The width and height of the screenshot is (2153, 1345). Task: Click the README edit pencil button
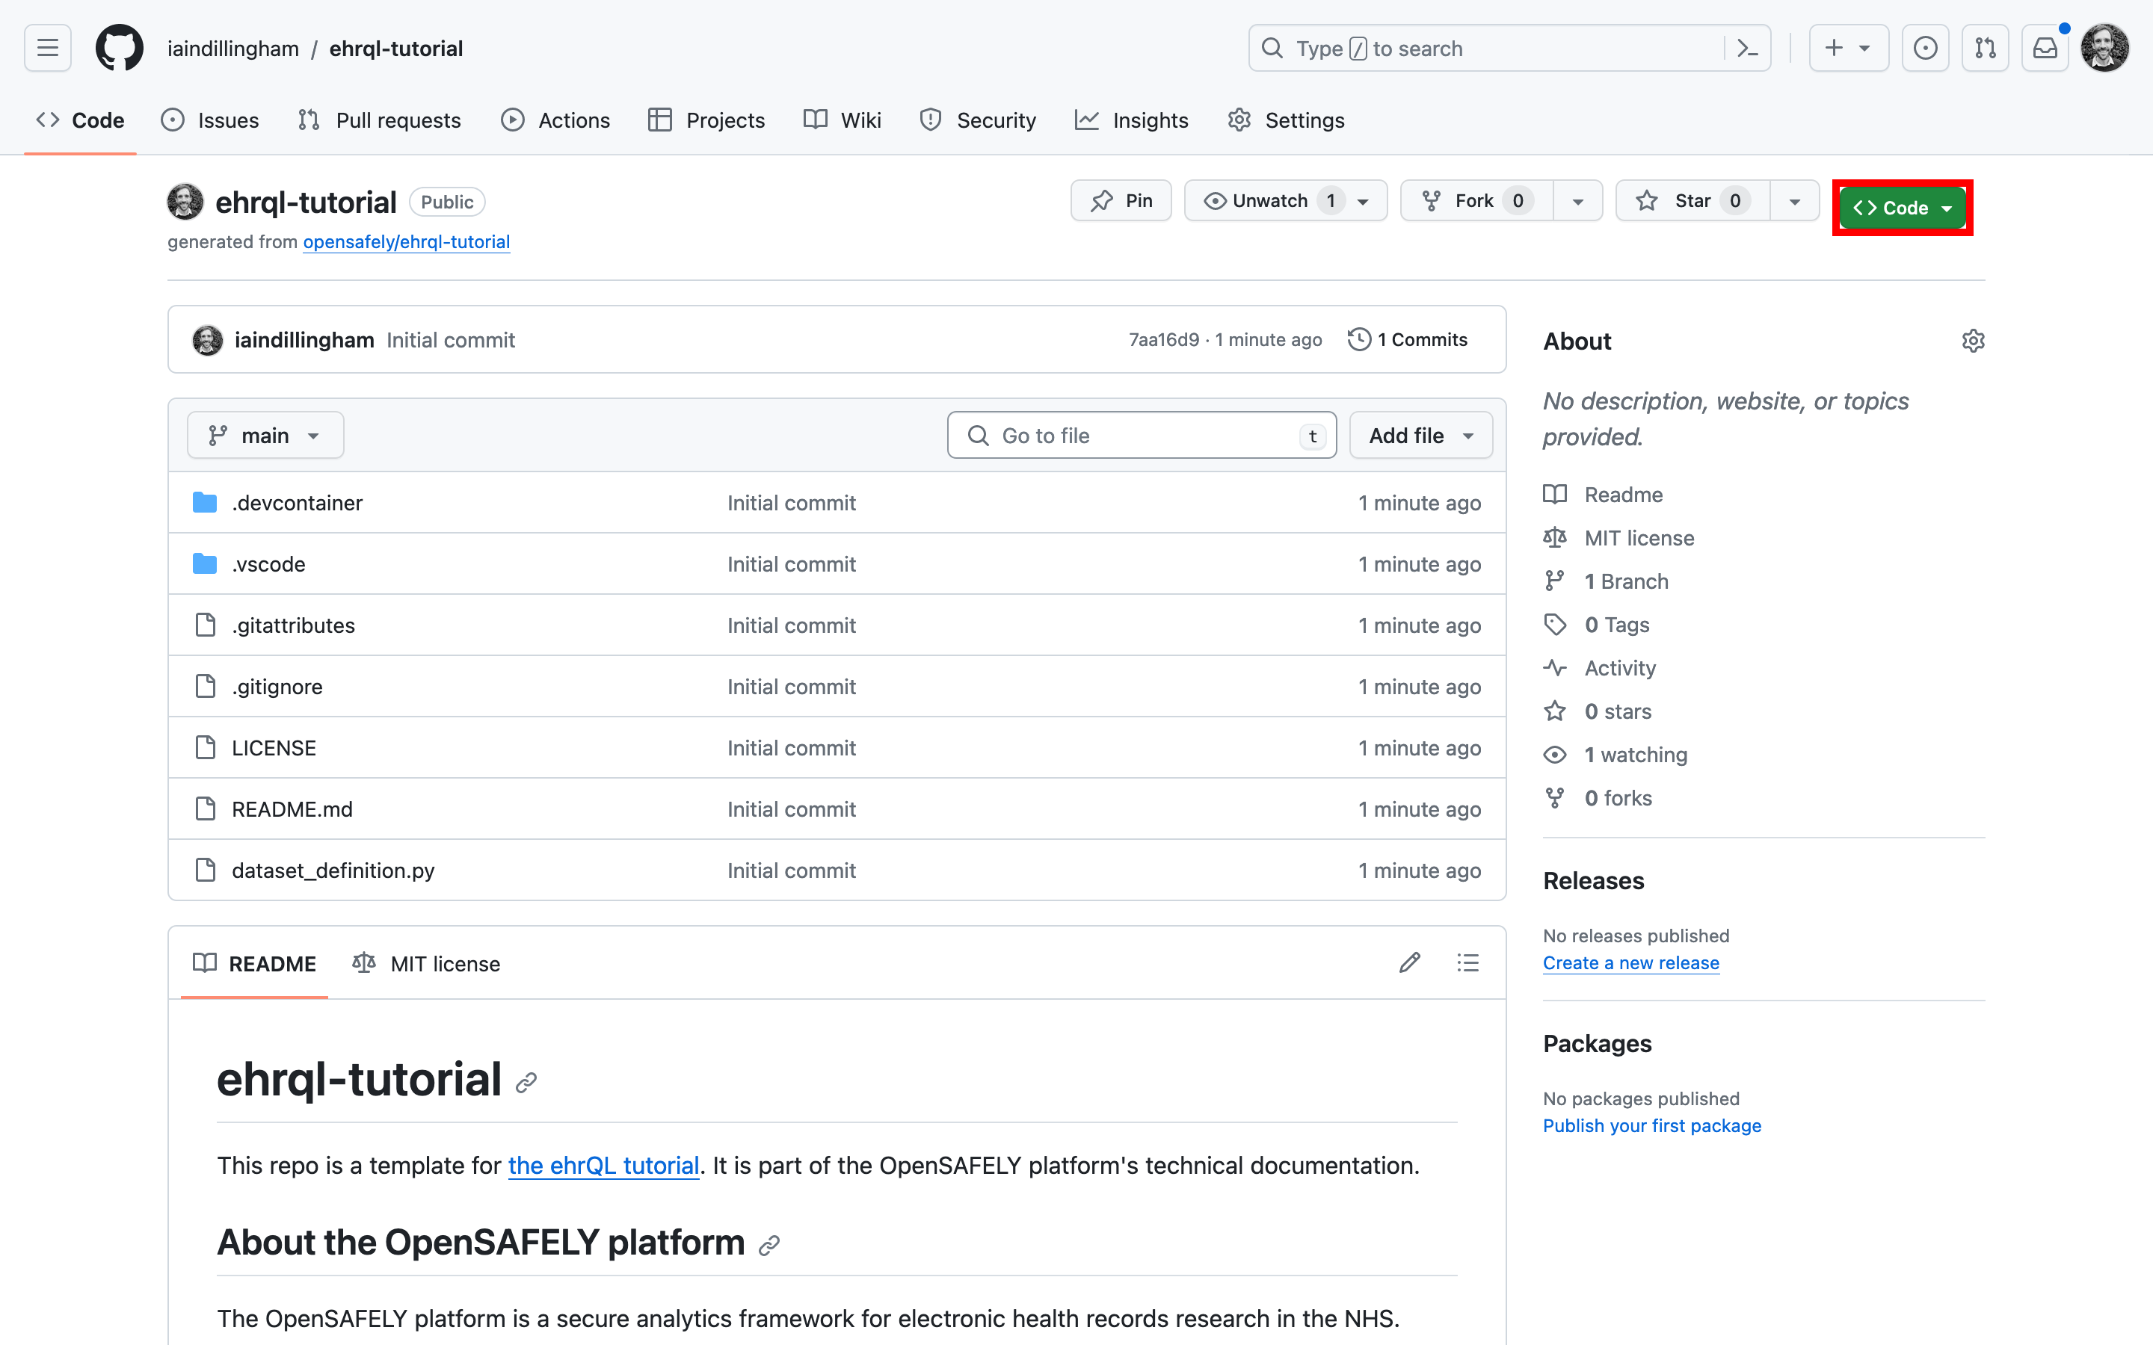(x=1409, y=962)
